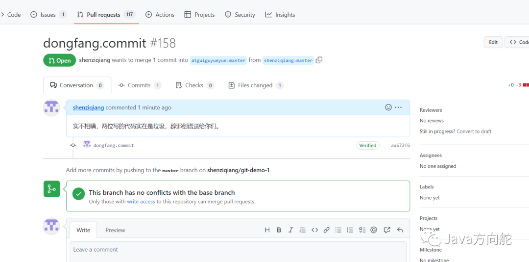Screen dimensions: 529x262
Task: Open the Issues tab
Action: (48, 15)
